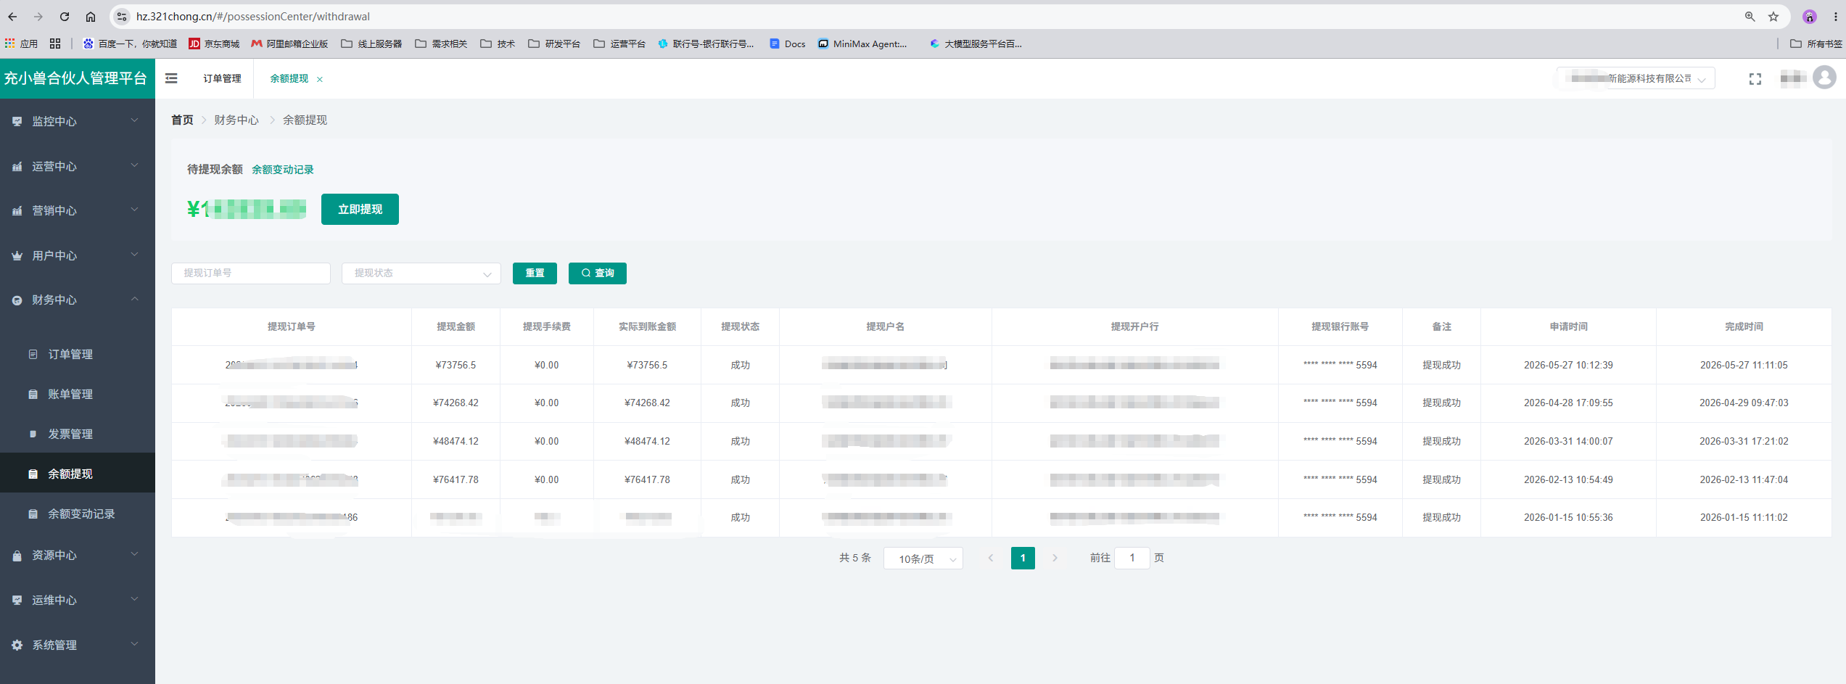Open the company selector dropdown

1636,78
